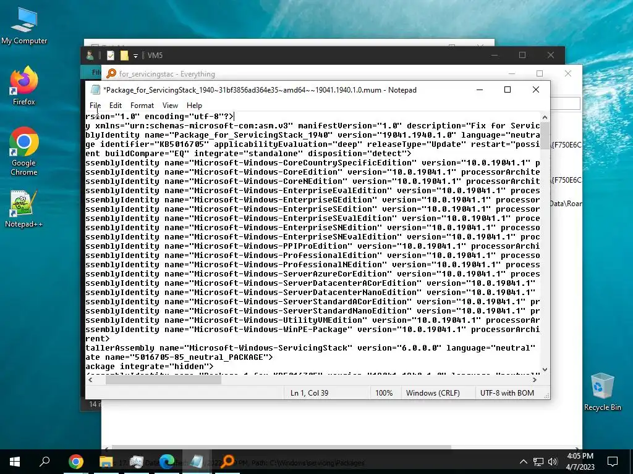
Task: Open taskbar search magnifier
Action: [45, 462]
